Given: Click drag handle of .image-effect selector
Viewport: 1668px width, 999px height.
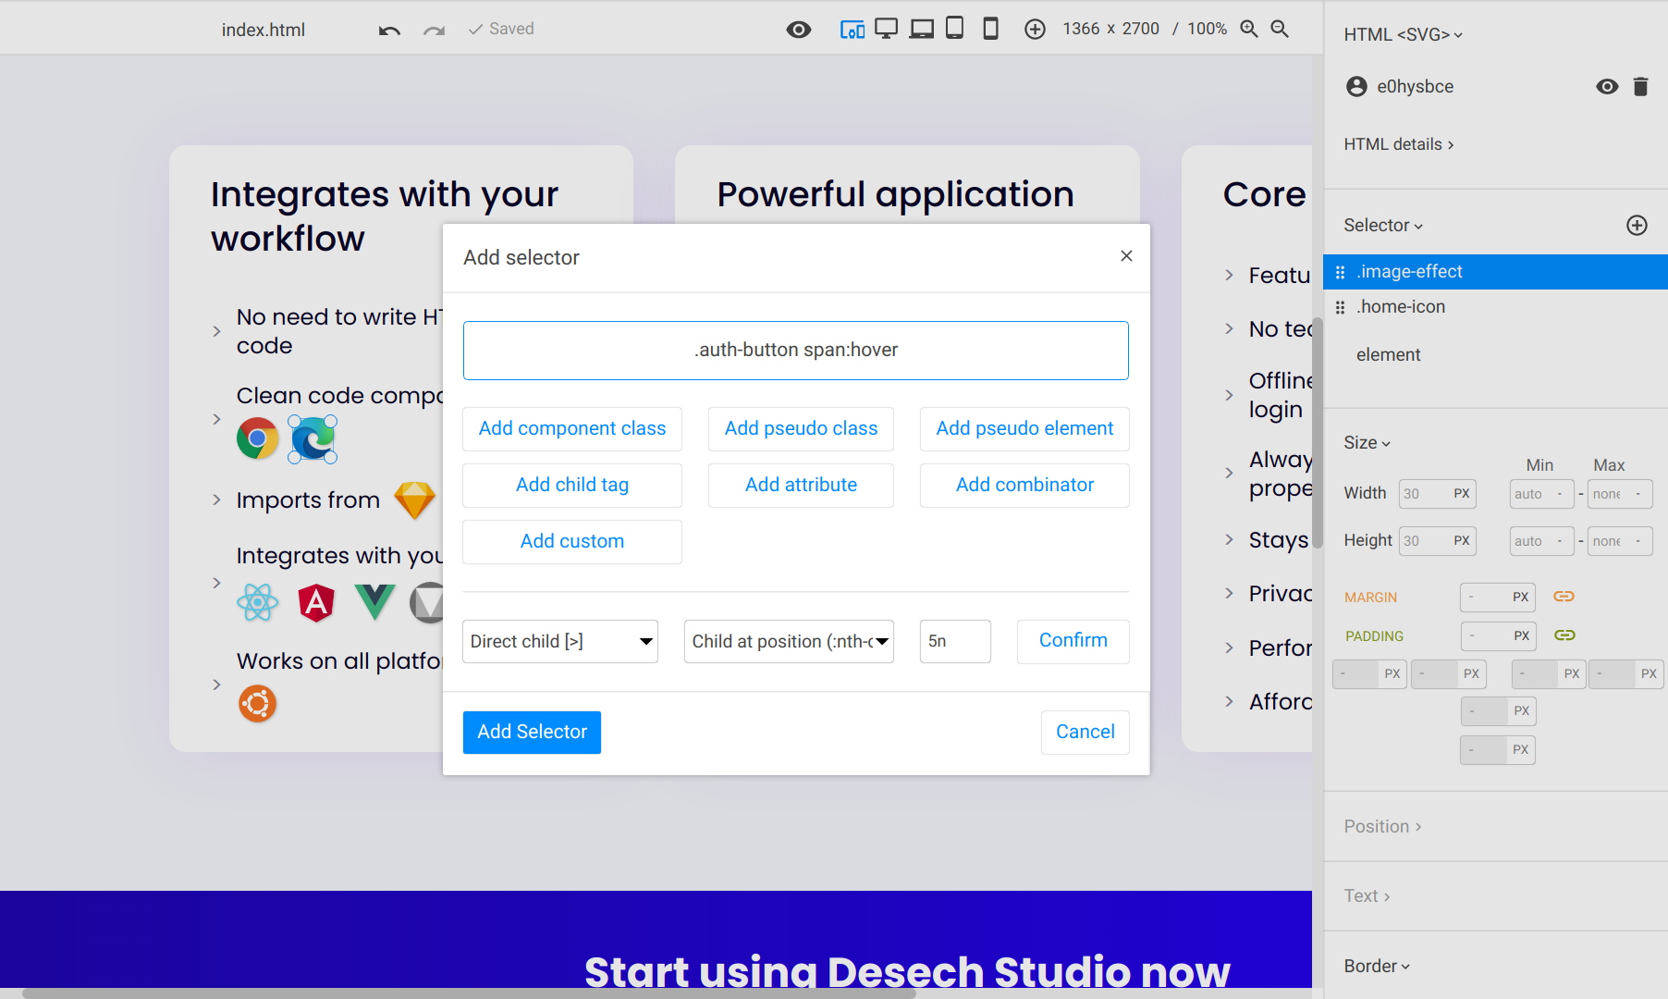Looking at the screenshot, I should coord(1340,272).
